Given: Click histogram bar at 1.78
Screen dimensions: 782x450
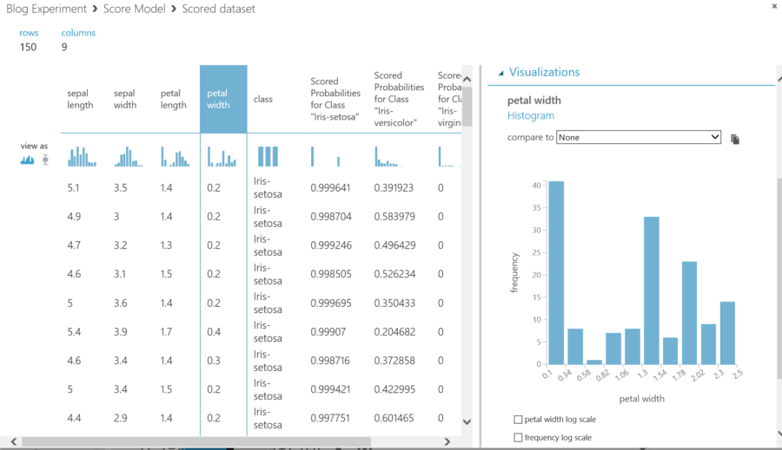Looking at the screenshot, I should pyautogui.click(x=689, y=313).
